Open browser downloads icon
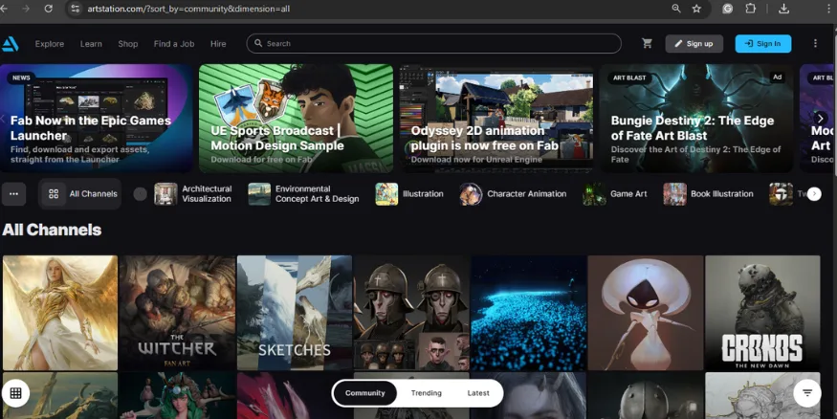 tap(783, 9)
